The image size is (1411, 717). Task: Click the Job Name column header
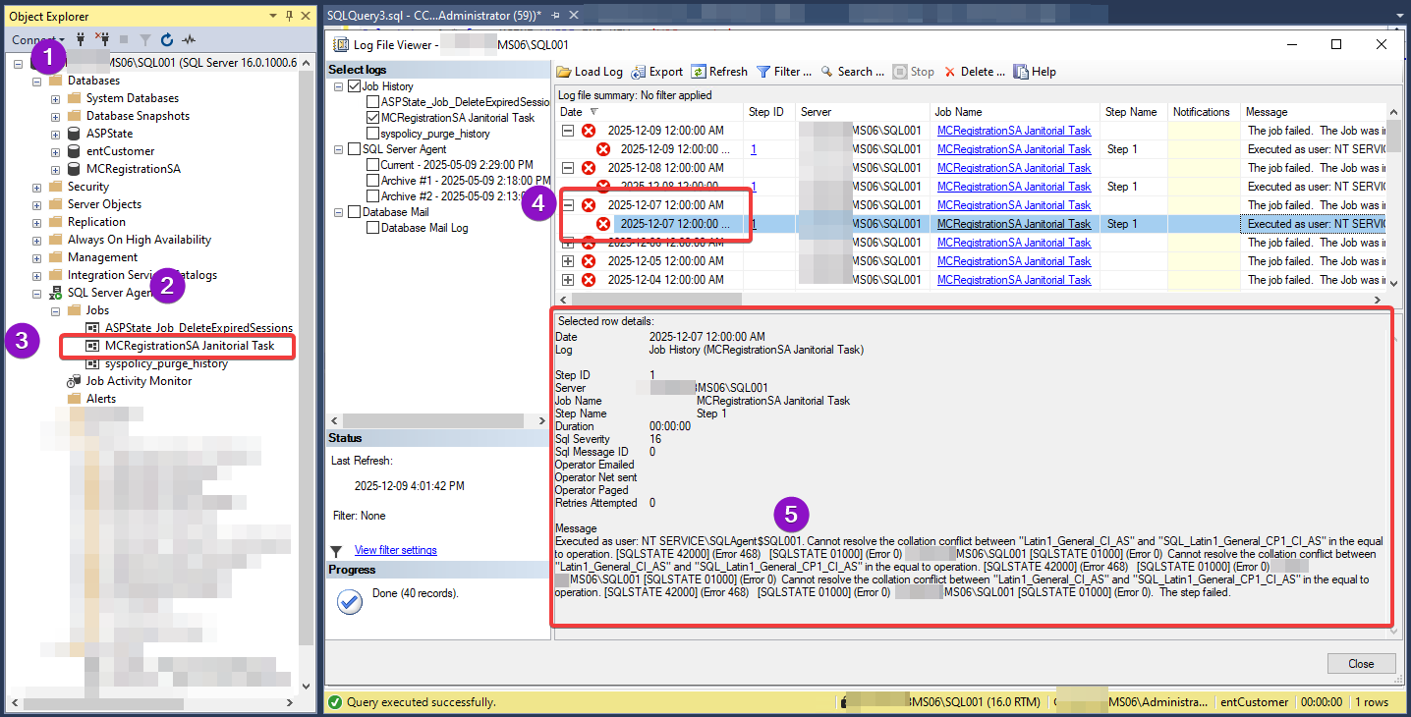click(x=1014, y=112)
